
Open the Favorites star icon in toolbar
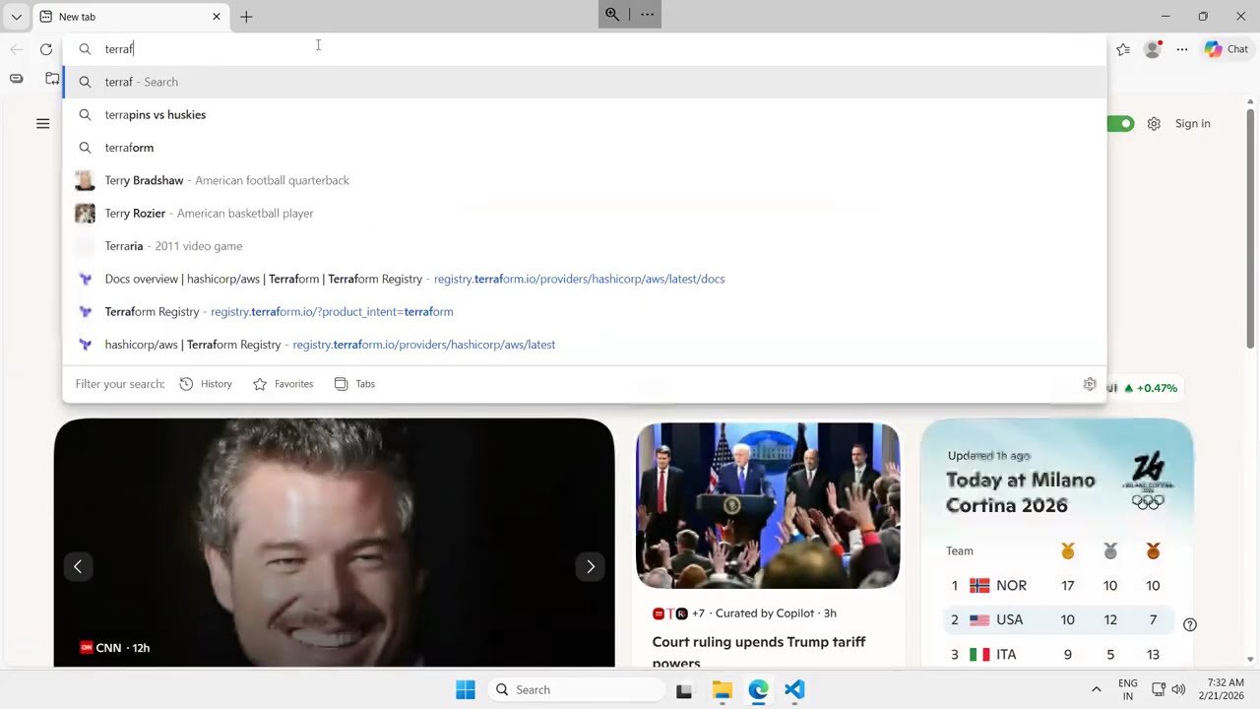1123,49
